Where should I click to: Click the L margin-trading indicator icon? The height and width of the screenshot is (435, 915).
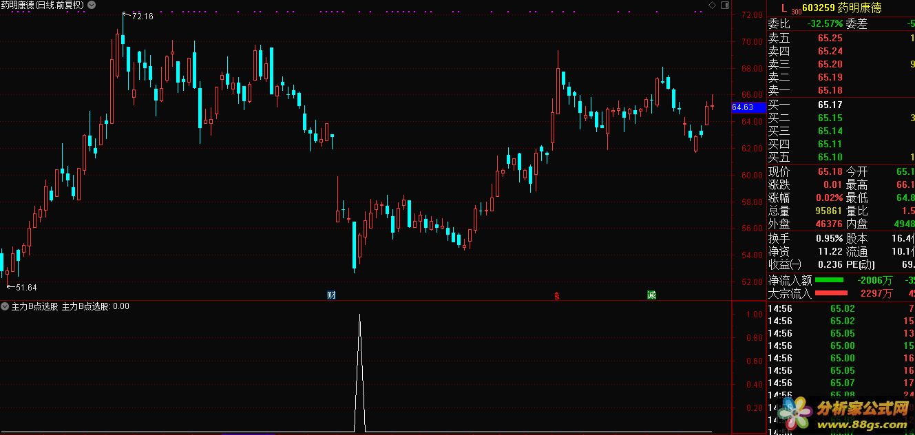tap(783, 8)
